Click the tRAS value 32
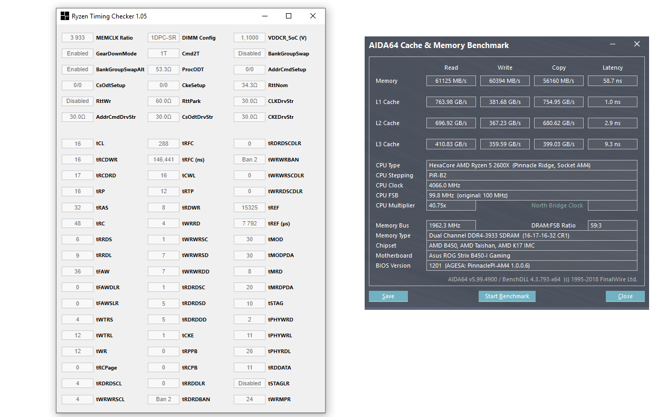Screen dimensions: 657x417 [x=78, y=207]
